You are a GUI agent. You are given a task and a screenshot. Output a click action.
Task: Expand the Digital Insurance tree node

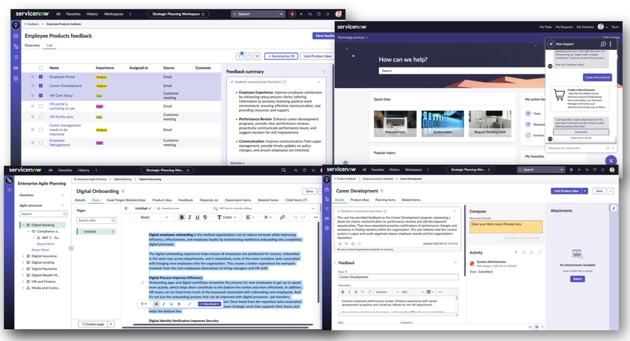pos(23,256)
